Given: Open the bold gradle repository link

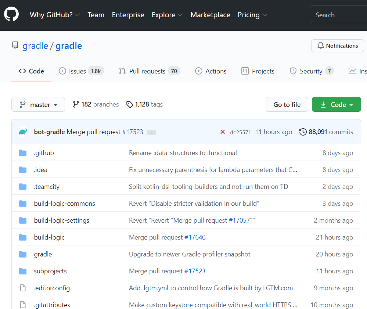Looking at the screenshot, I should (69, 46).
